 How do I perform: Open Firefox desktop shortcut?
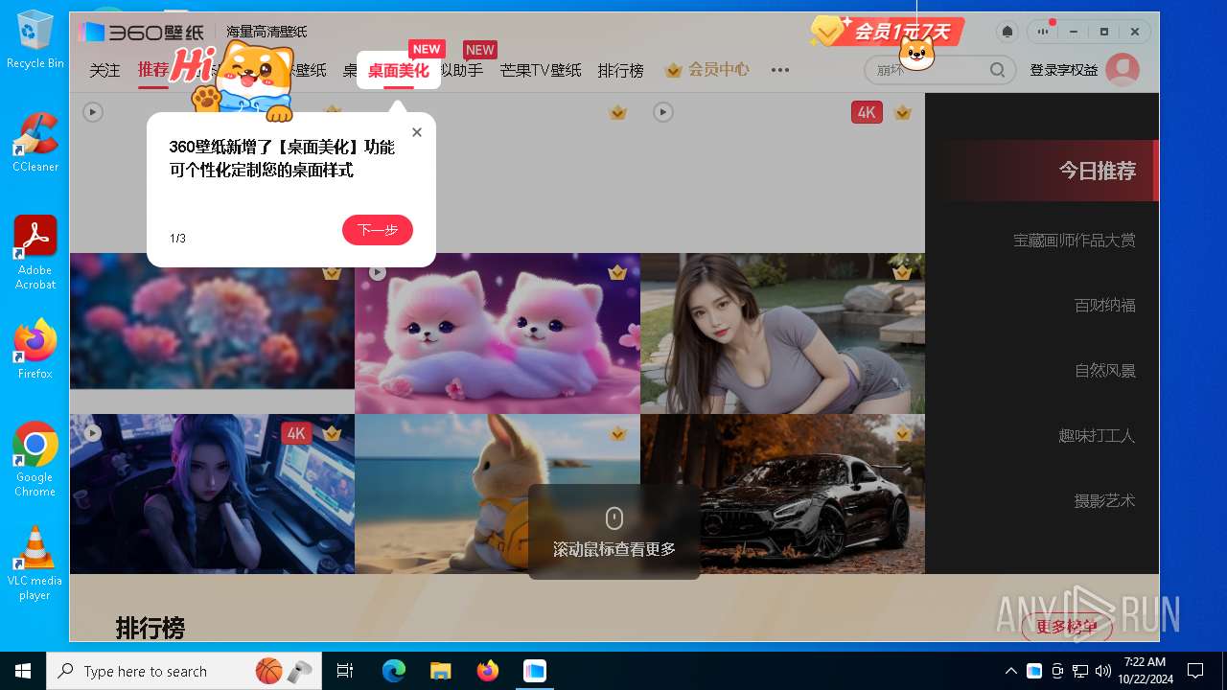[x=35, y=349]
